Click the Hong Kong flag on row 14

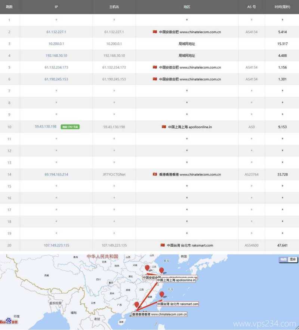click(155, 174)
